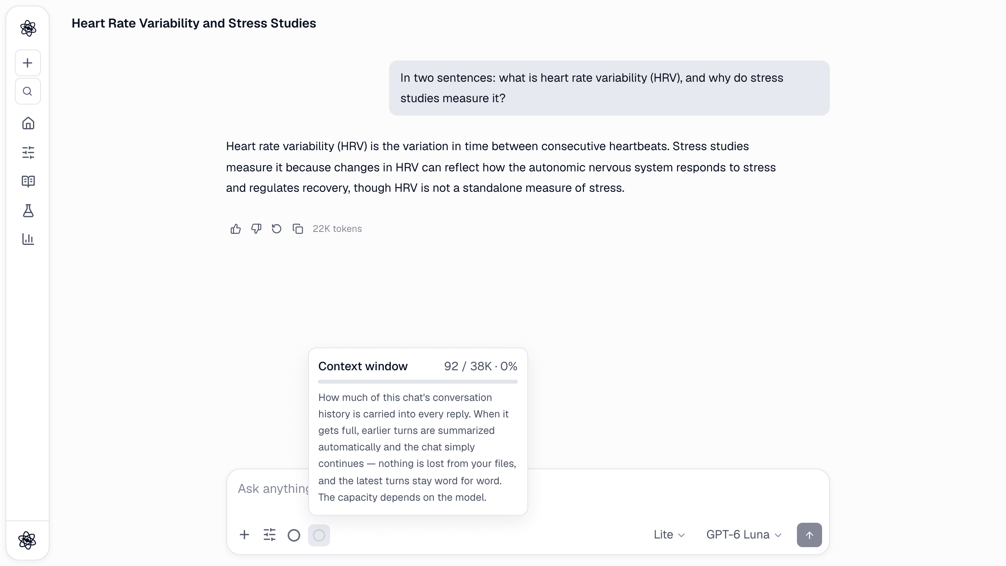Expand the Lite mode dropdown
1006x566 pixels.
(x=669, y=535)
